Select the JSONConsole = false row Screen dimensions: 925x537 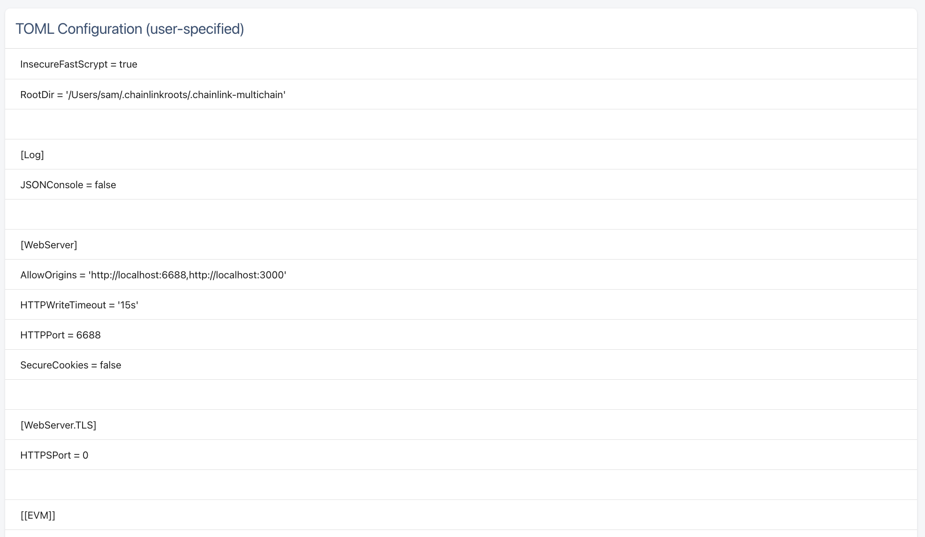pos(68,185)
